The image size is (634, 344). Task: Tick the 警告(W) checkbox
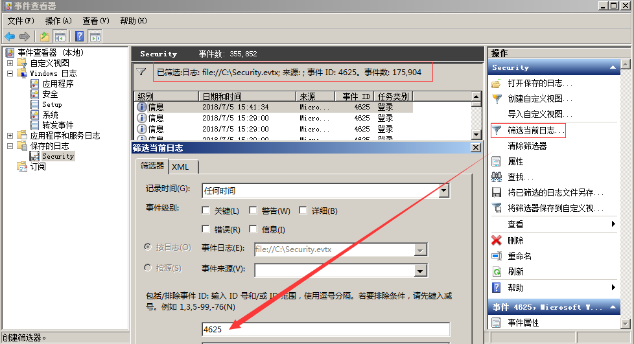253,211
